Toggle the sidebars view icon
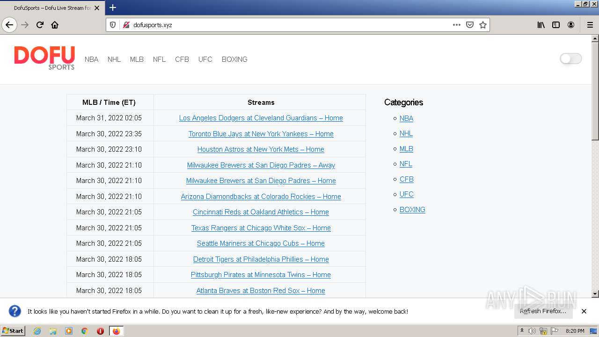Image resolution: width=599 pixels, height=337 pixels. pyautogui.click(x=556, y=25)
